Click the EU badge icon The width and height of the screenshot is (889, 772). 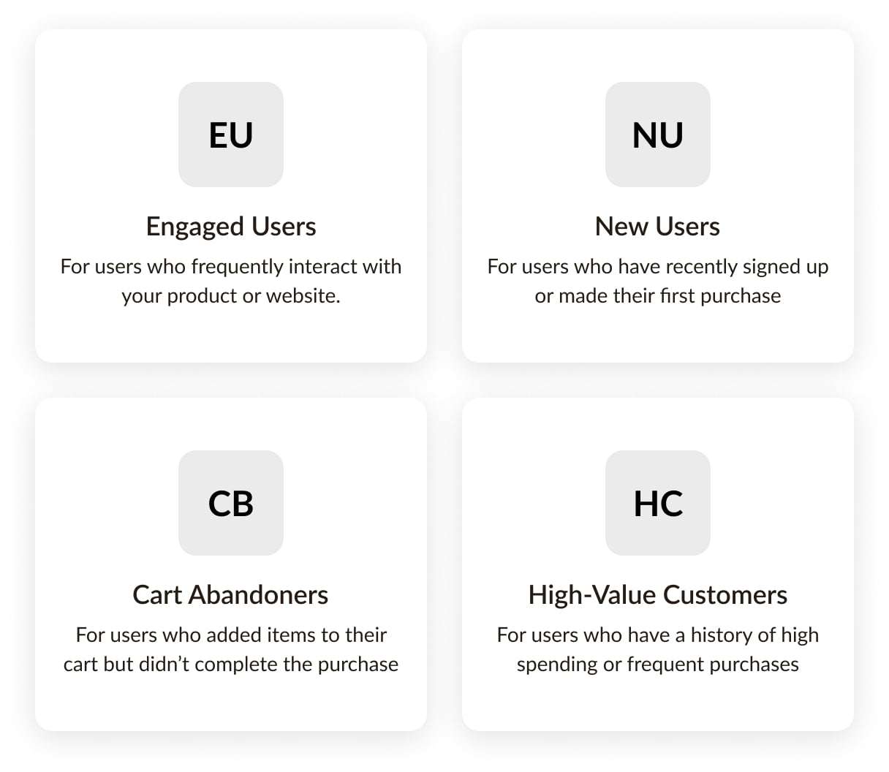tap(231, 135)
